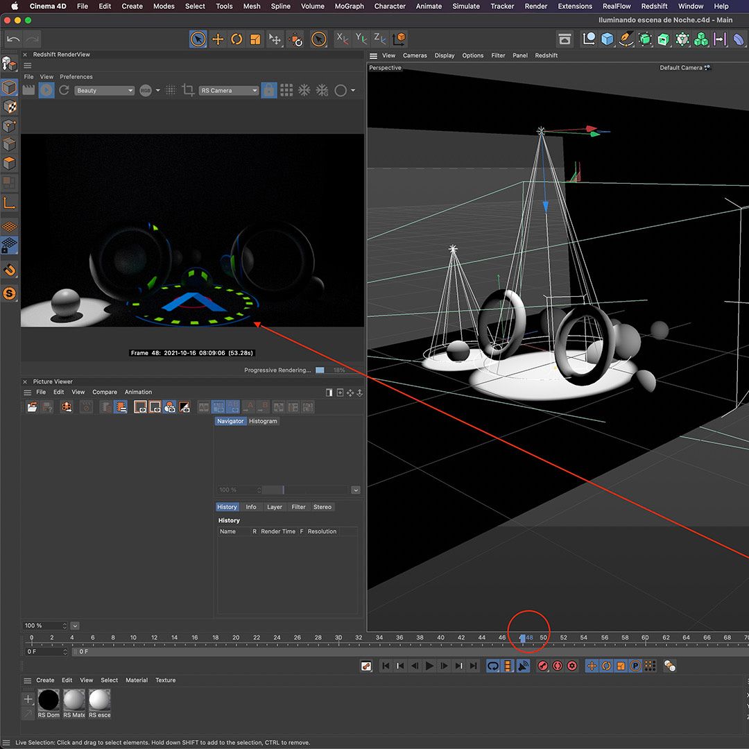Click the crop region icon in RenderView

coord(188,89)
